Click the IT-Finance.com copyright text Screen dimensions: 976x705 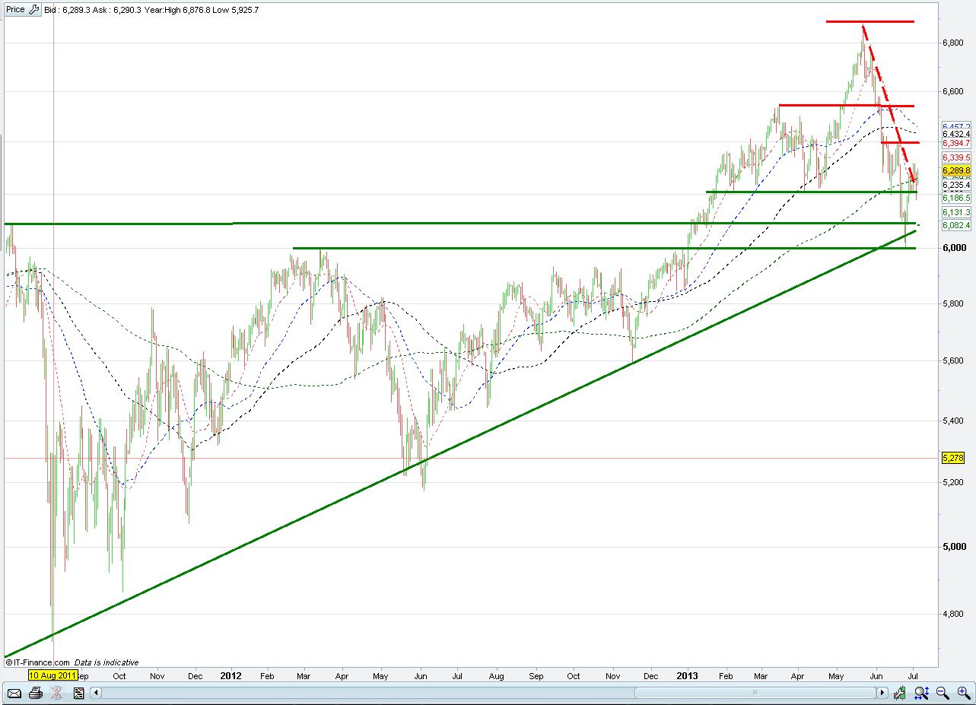(38, 662)
